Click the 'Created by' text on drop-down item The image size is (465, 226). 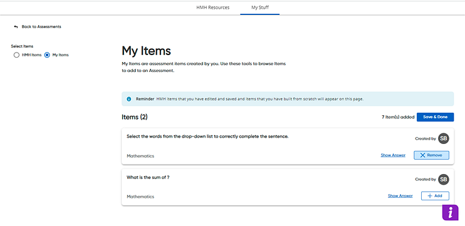[426, 138]
